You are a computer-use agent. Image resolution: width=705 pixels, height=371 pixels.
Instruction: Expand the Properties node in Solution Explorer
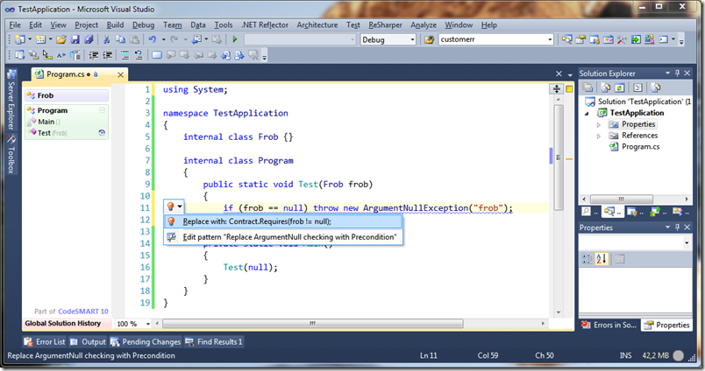click(x=598, y=124)
